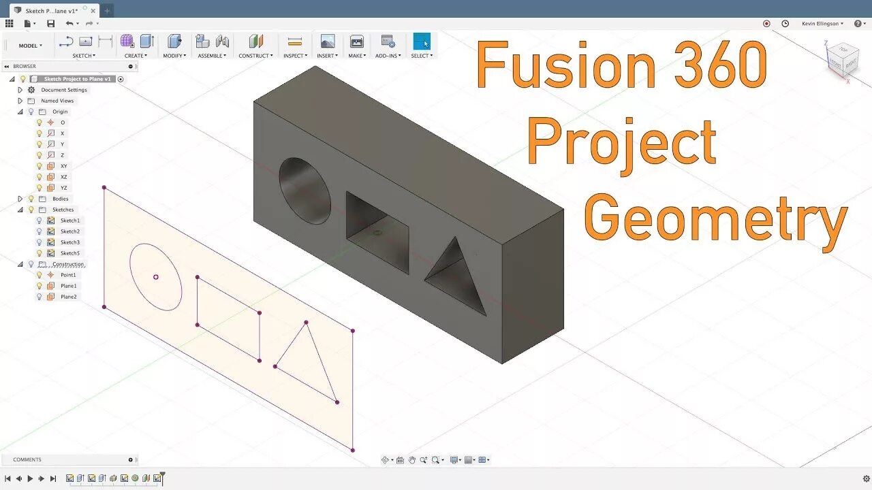Screen dimensions: 872x490
Task: Toggle Sketch5 lightbulb visibility
Action: (39, 253)
